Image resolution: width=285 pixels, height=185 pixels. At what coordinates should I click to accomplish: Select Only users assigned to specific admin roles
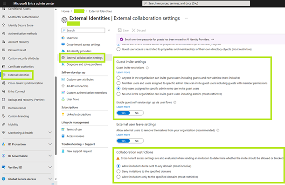[118, 89]
